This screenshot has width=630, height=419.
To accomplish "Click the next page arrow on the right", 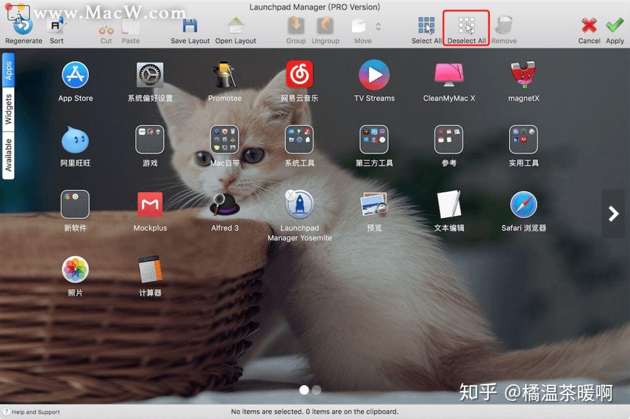I will point(613,214).
